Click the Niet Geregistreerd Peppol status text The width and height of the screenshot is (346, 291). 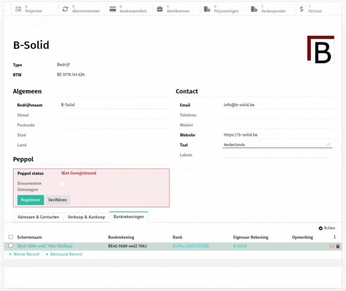79,173
